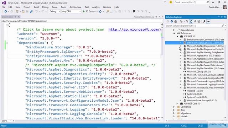Select the mscorlib reference
Screen dimensions: 228x128
pyautogui.click(x=195, y=91)
